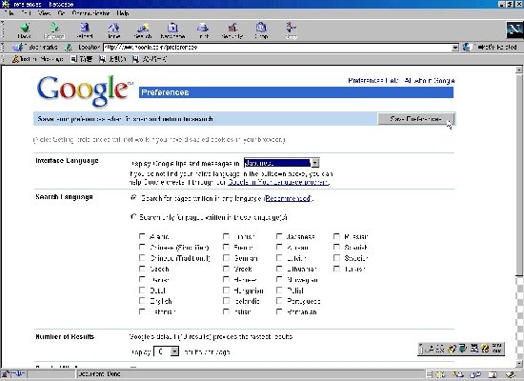Viewport: 524px width, 381px height.
Task: Go back with the Back toolbar icon
Action: click(25, 30)
